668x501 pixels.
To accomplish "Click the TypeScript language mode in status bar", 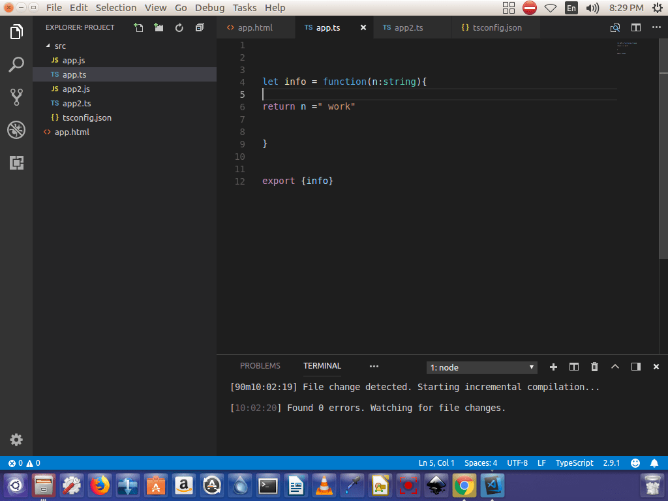I will point(574,463).
